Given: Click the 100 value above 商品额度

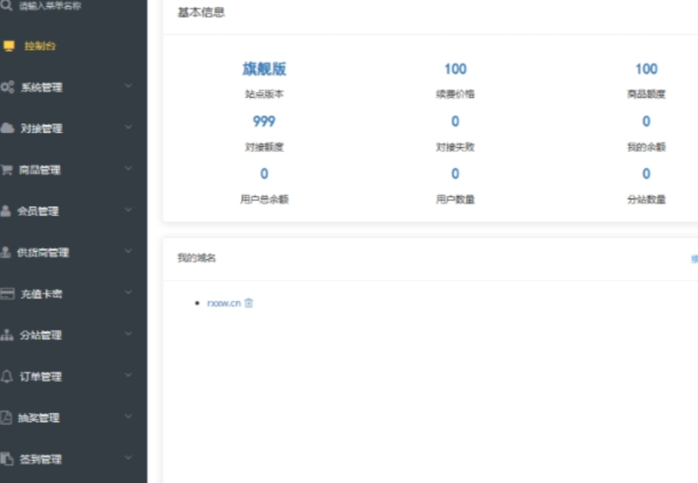Looking at the screenshot, I should [x=647, y=68].
